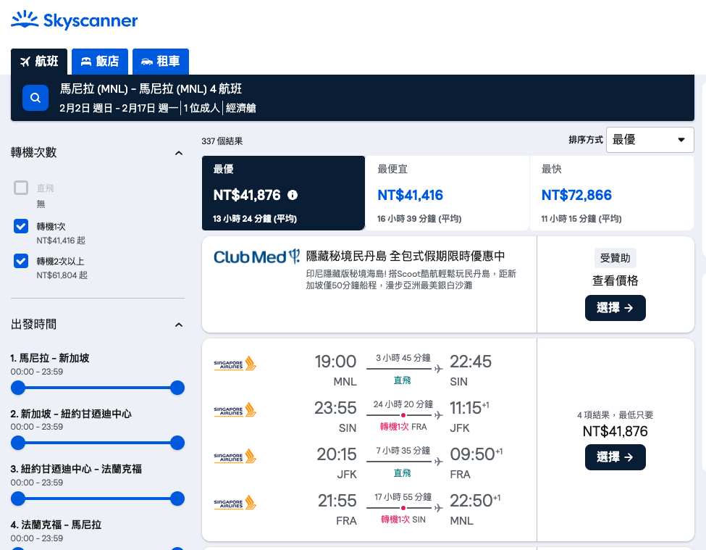
Task: Switch to the 租車 car rental tab
Action: click(161, 62)
